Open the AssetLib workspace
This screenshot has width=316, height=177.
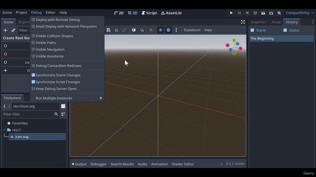(x=171, y=13)
